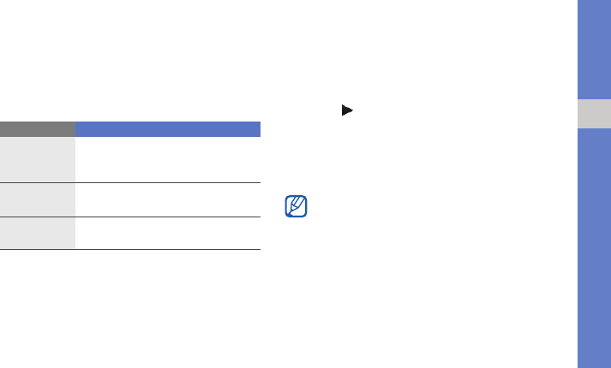Click divider line between first and second rows
The width and height of the screenshot is (611, 368).
tap(167, 182)
